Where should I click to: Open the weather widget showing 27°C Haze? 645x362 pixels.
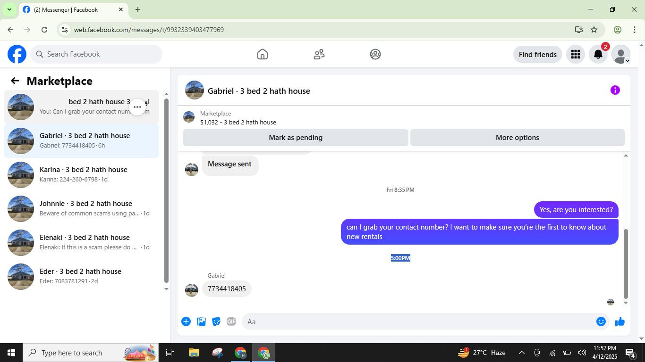click(482, 353)
